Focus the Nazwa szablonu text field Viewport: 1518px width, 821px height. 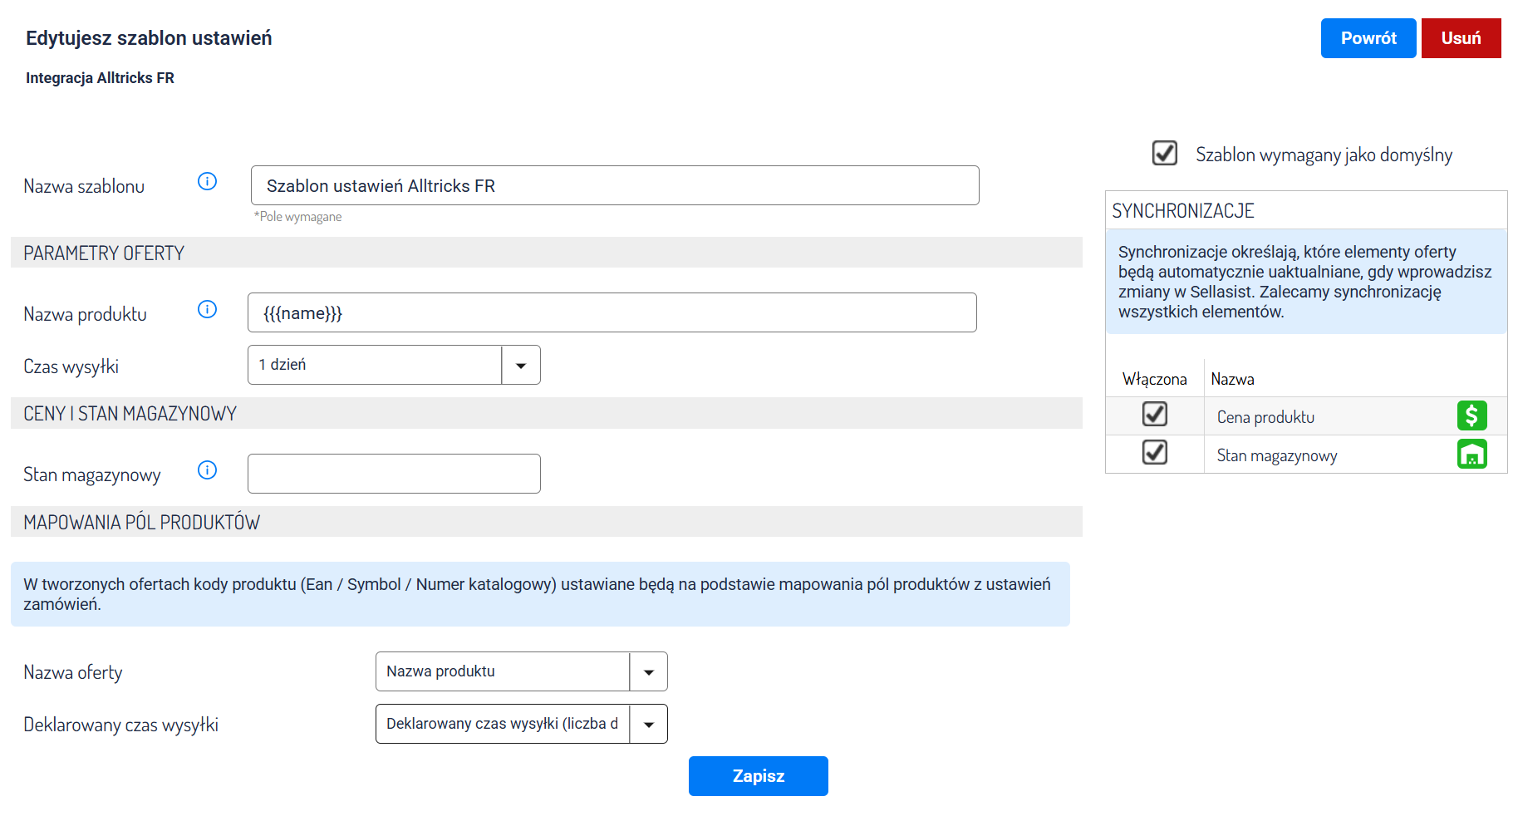pyautogui.click(x=615, y=185)
